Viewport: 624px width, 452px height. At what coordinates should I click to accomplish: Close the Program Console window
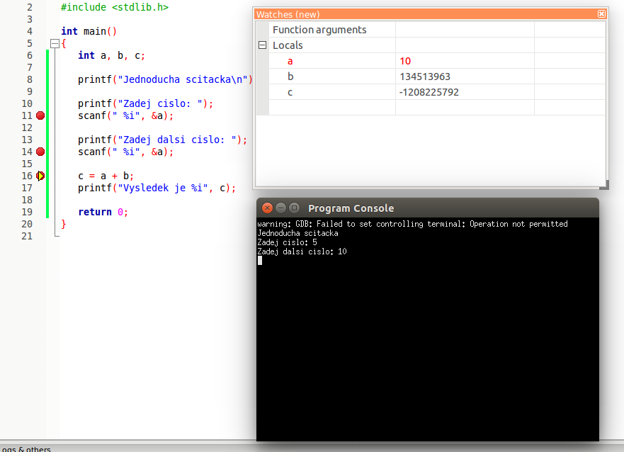click(267, 208)
